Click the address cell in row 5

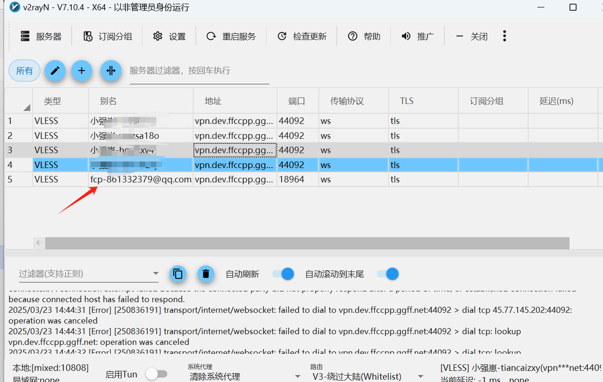point(235,179)
